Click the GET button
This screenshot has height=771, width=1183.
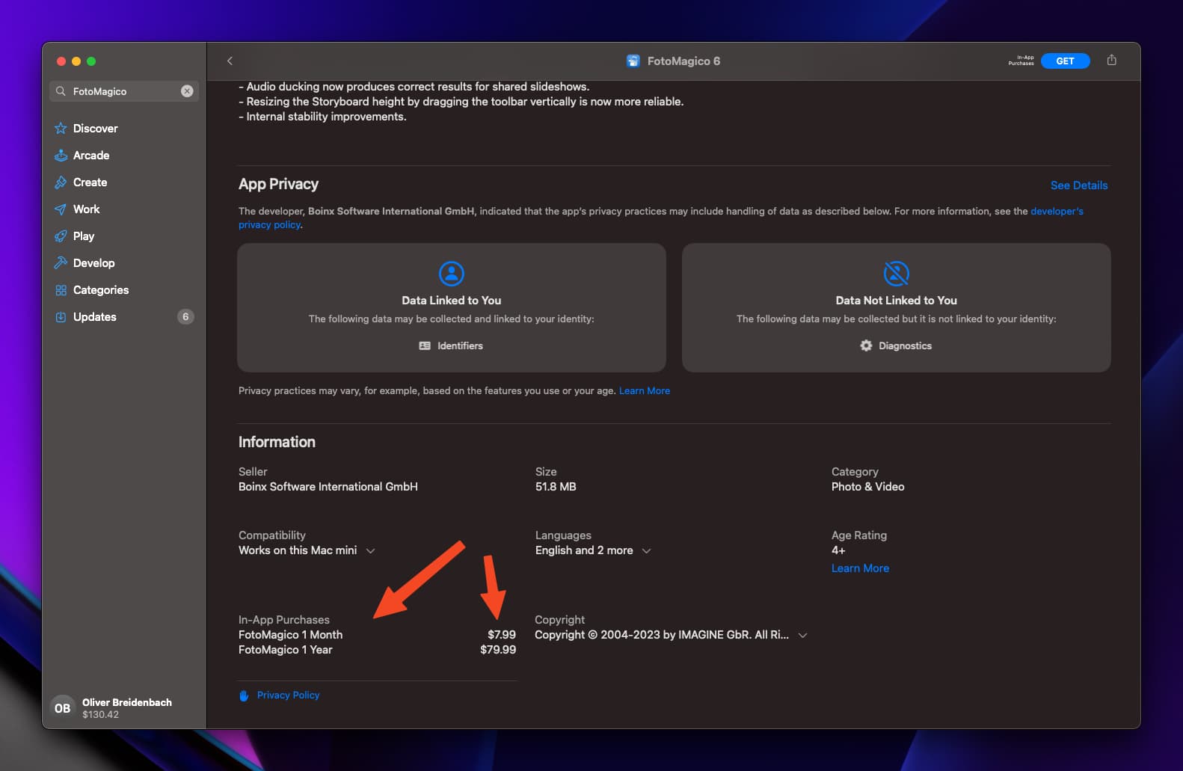[x=1065, y=61]
